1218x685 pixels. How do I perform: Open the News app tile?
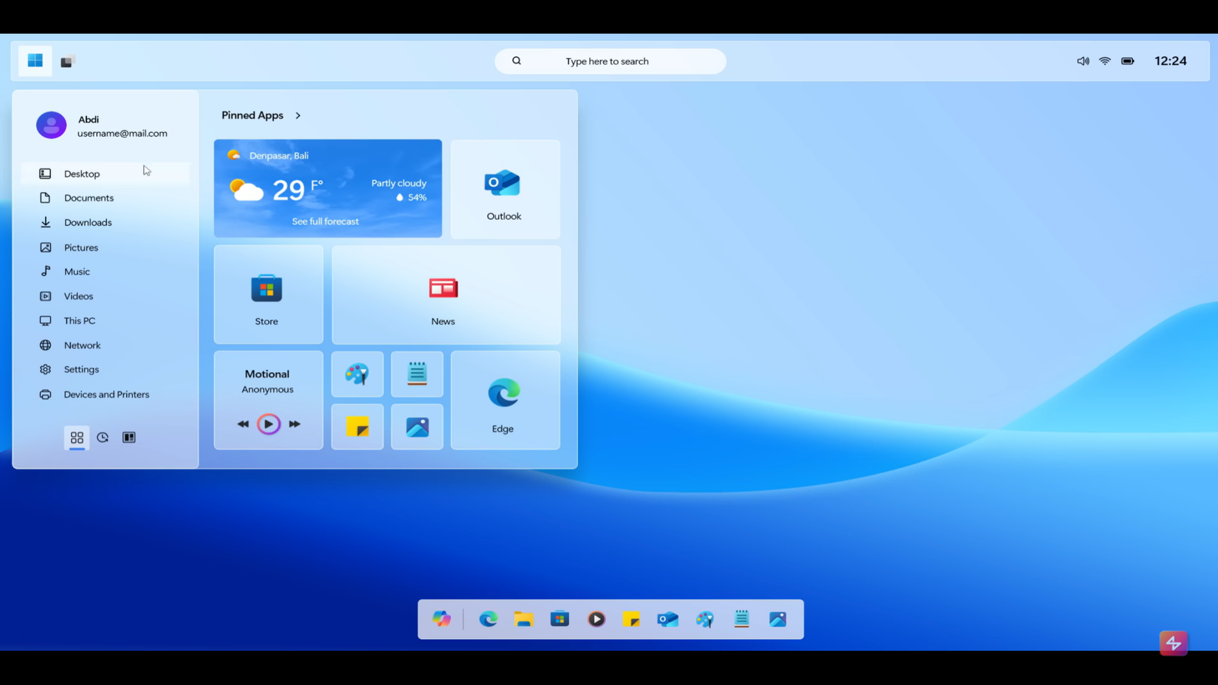pyautogui.click(x=444, y=295)
